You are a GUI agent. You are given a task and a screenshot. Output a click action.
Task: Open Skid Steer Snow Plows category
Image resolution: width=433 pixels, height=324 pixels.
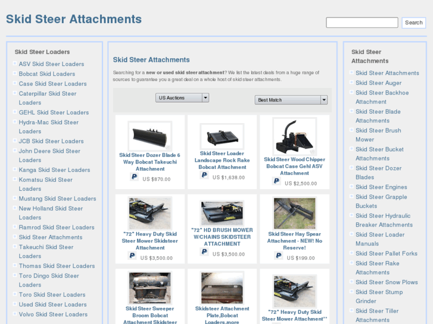coord(387,282)
